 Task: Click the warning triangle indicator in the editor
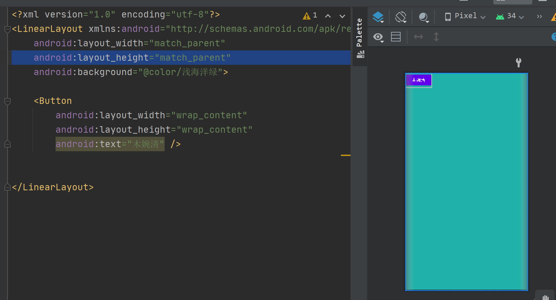[x=306, y=16]
